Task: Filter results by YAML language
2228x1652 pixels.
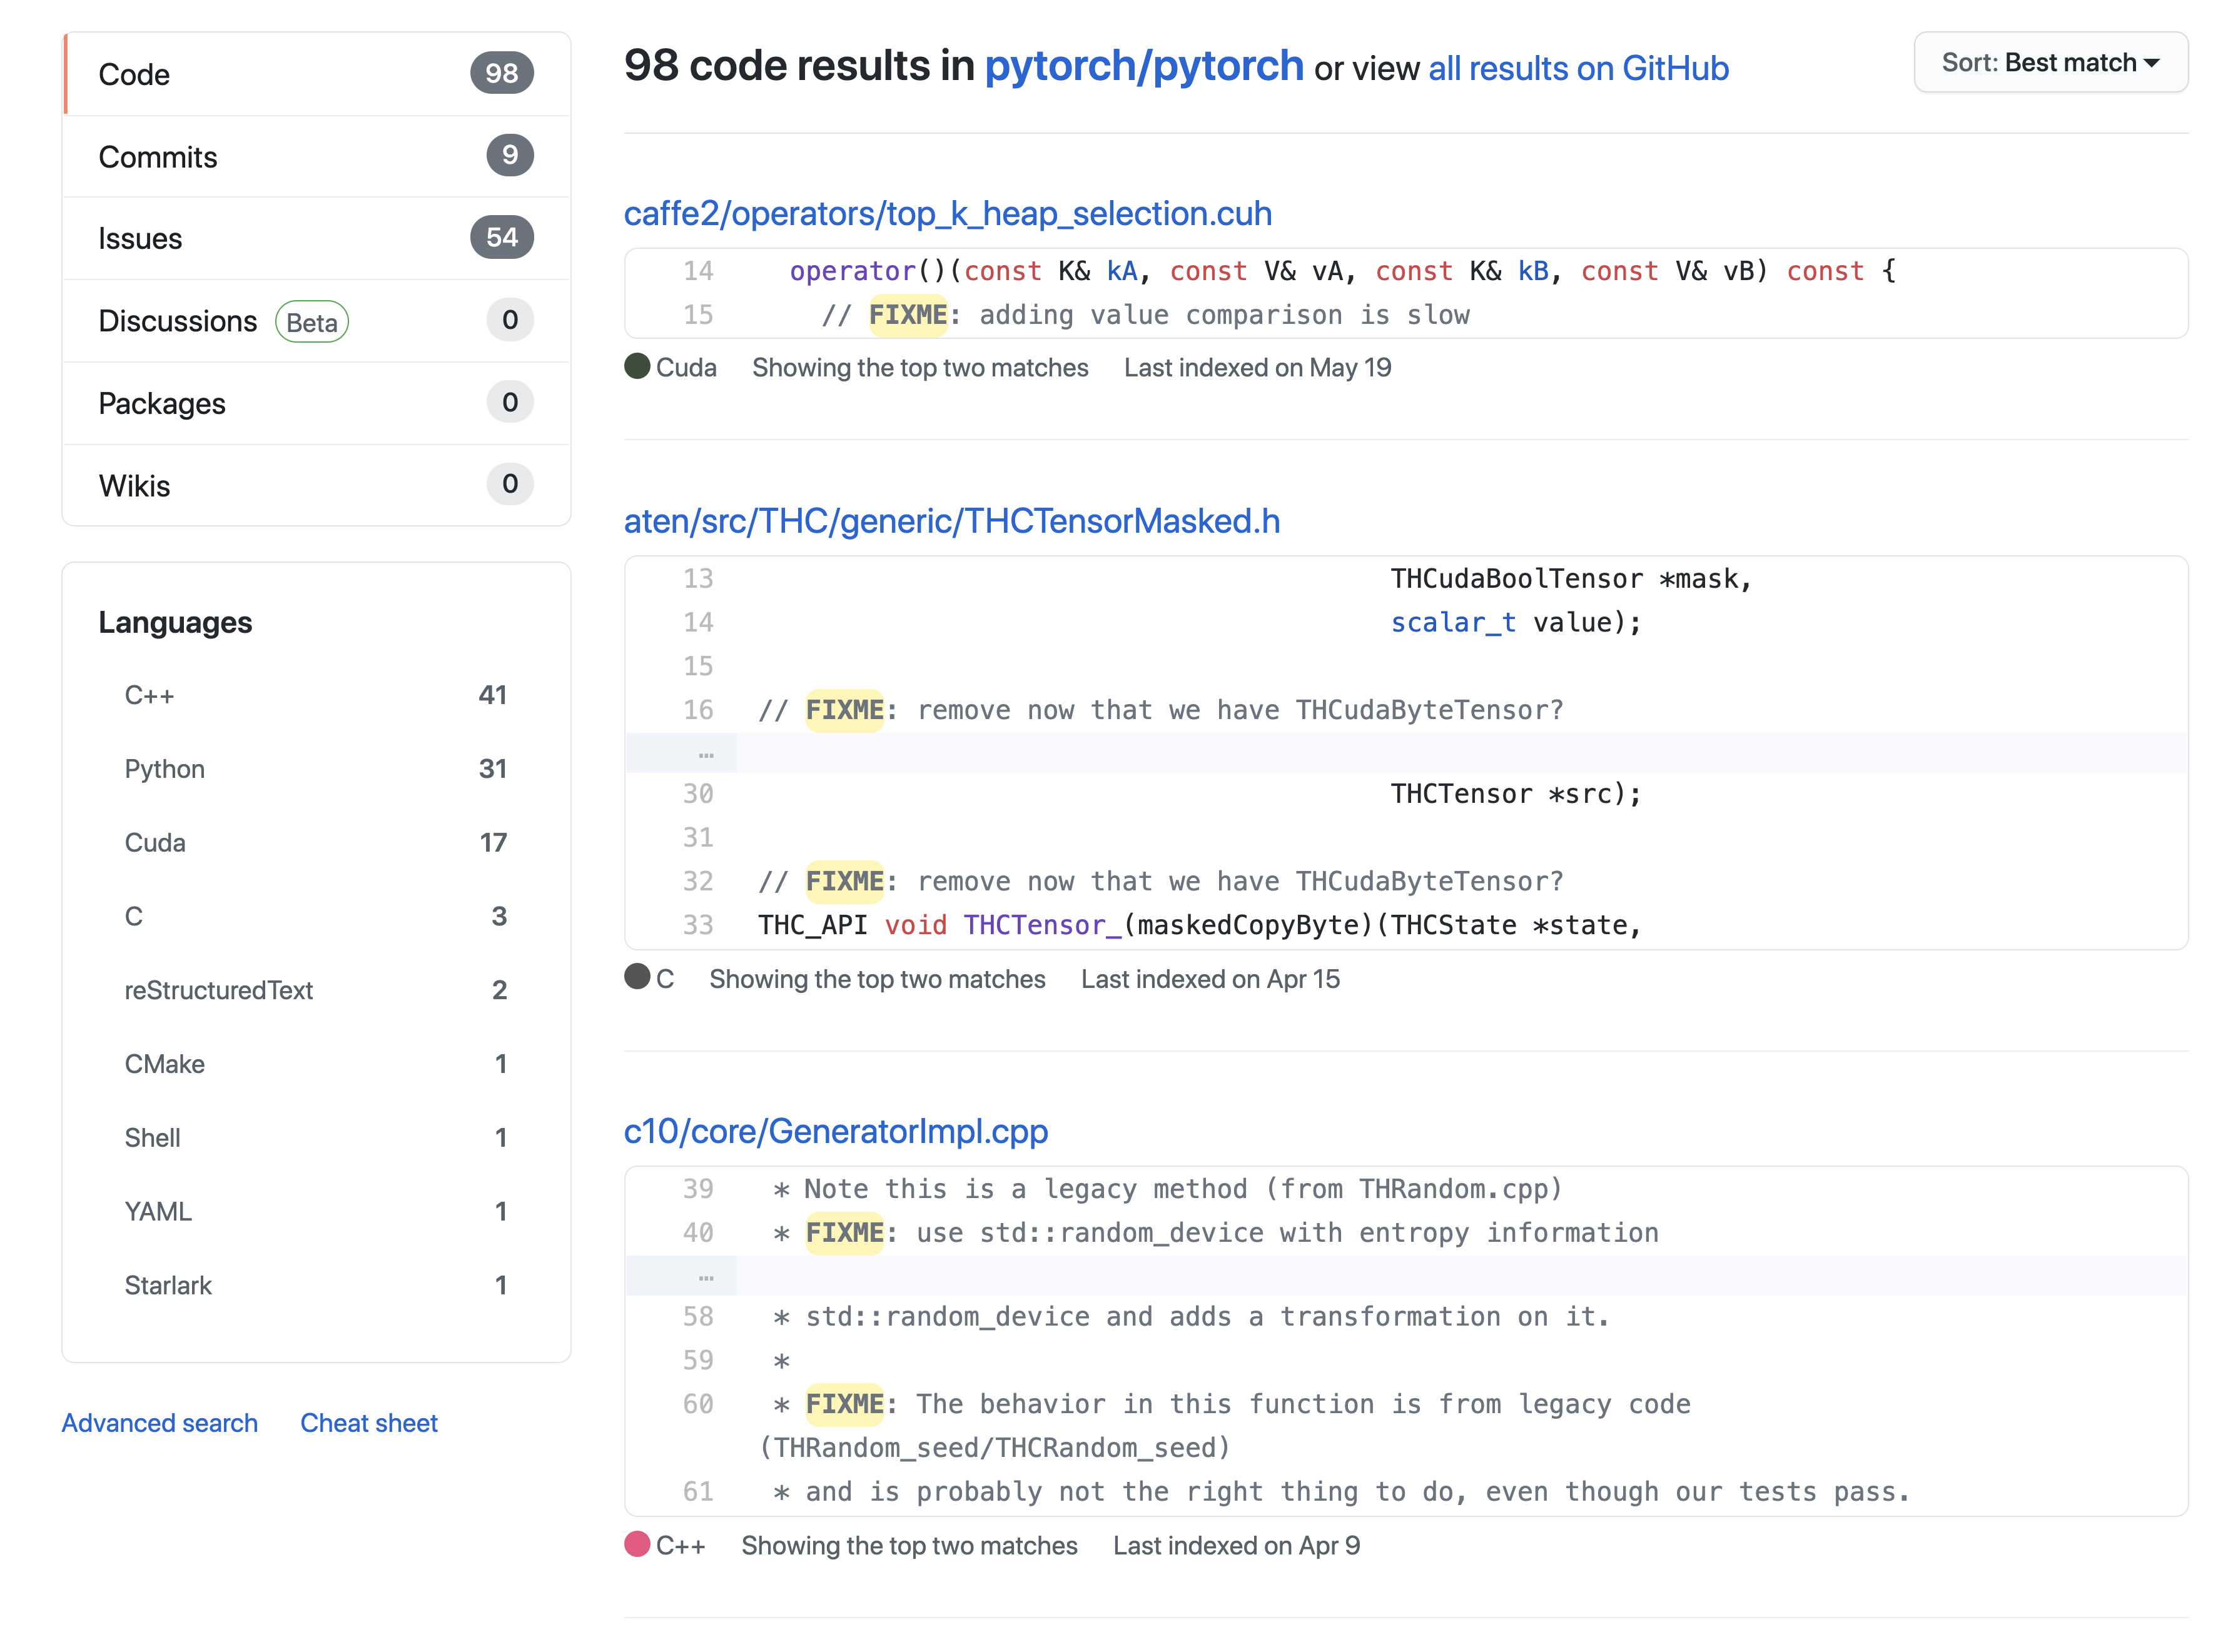Action: [316, 1212]
